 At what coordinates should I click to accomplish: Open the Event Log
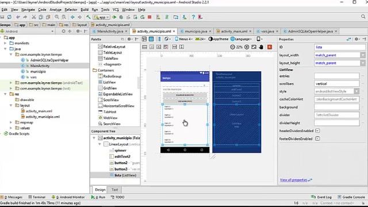coord(321,197)
